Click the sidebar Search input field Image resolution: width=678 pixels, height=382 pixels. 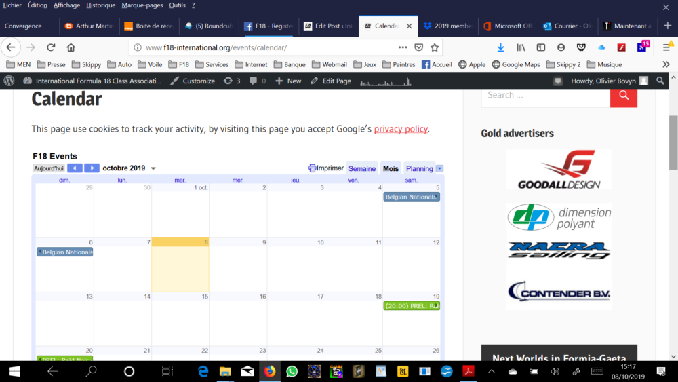coord(546,95)
